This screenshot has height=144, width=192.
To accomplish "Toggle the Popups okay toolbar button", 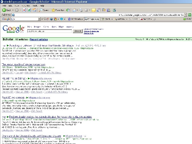I will (x=92, y=19).
